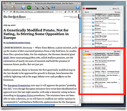Click the Groups column header
Image resolution: width=127 pixels, height=111 pixels.
tap(106, 12)
